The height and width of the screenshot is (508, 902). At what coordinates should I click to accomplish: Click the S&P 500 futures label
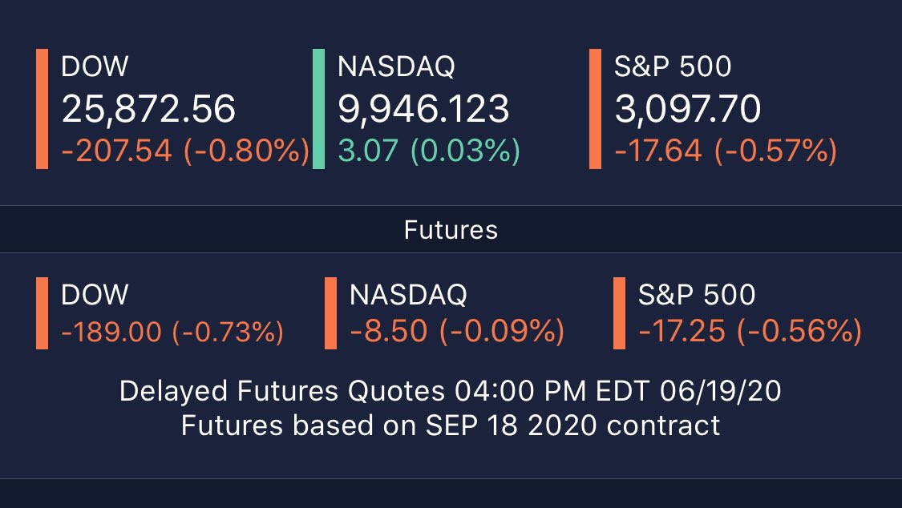click(697, 295)
